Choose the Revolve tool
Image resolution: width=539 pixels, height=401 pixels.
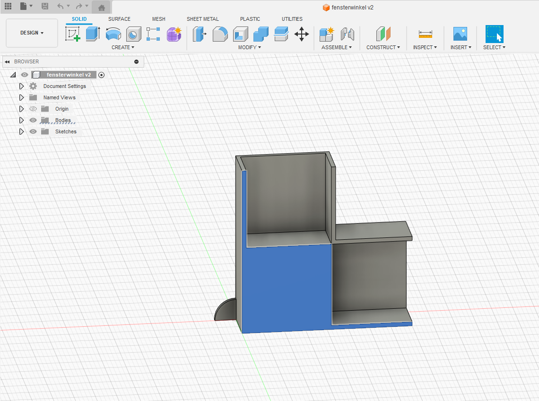(x=113, y=34)
